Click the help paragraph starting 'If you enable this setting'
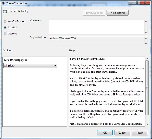 106,103
